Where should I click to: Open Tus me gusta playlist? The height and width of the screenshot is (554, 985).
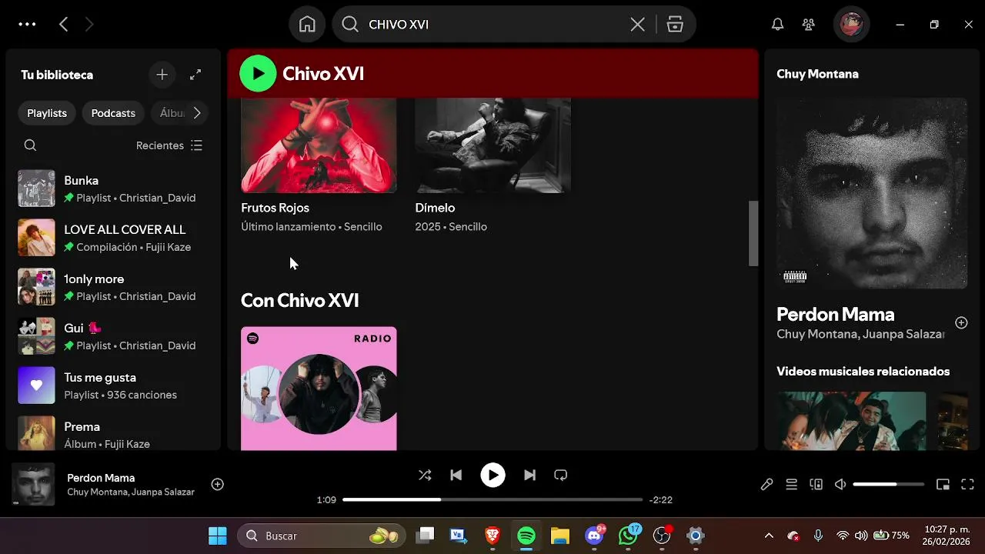113,385
